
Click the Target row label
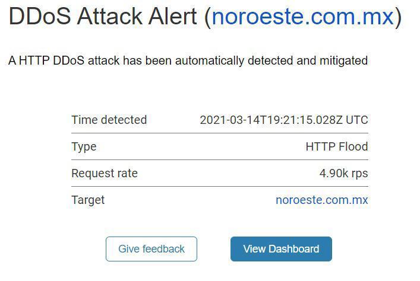[88, 200]
